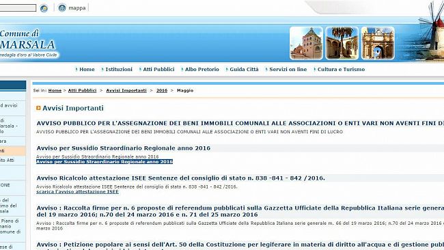Click the AVVISO PUBBLICO PER L'ASSEGNAZIONE heading
The width and height of the screenshot is (444, 250).
click(x=240, y=123)
